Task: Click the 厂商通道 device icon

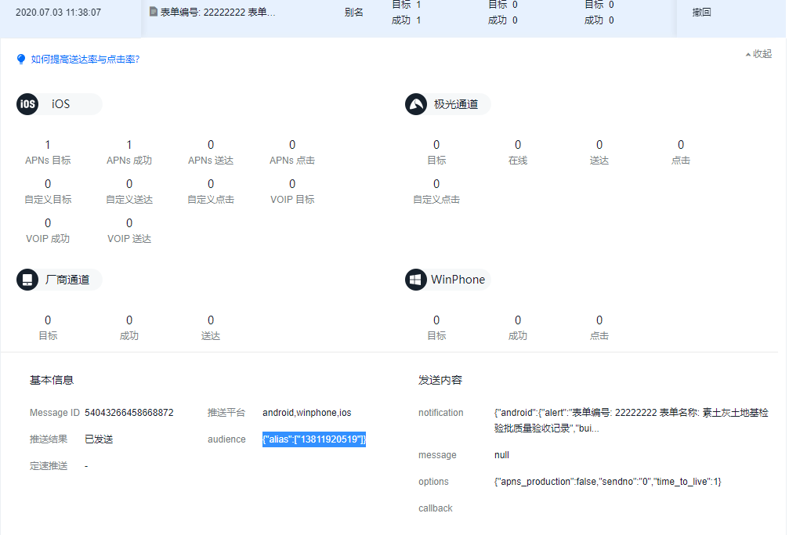Action: click(27, 280)
